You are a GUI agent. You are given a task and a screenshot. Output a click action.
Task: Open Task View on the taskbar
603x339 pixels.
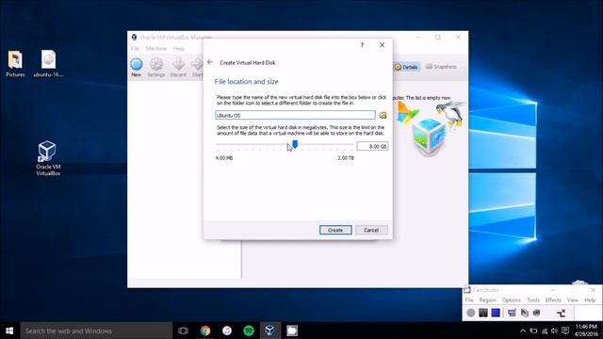183,331
